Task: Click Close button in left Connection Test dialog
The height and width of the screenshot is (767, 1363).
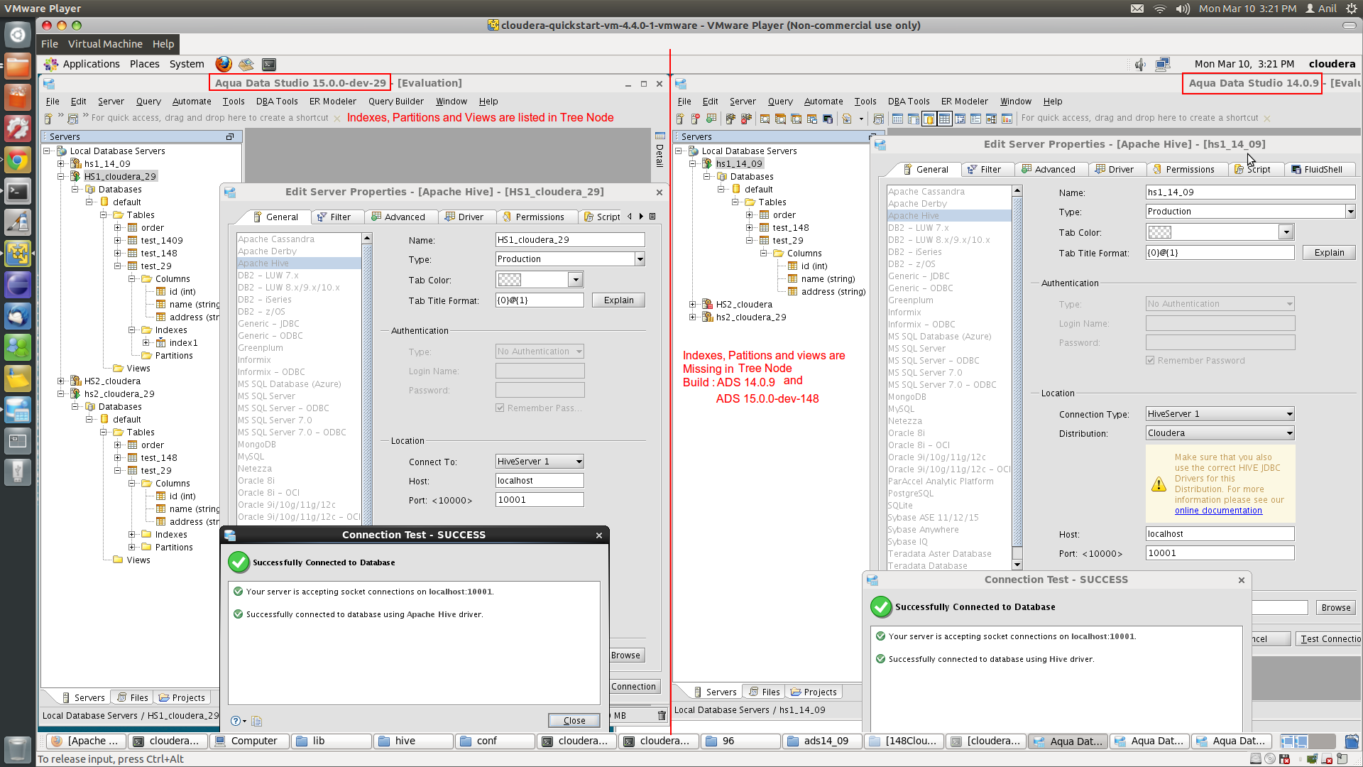Action: [x=574, y=721]
